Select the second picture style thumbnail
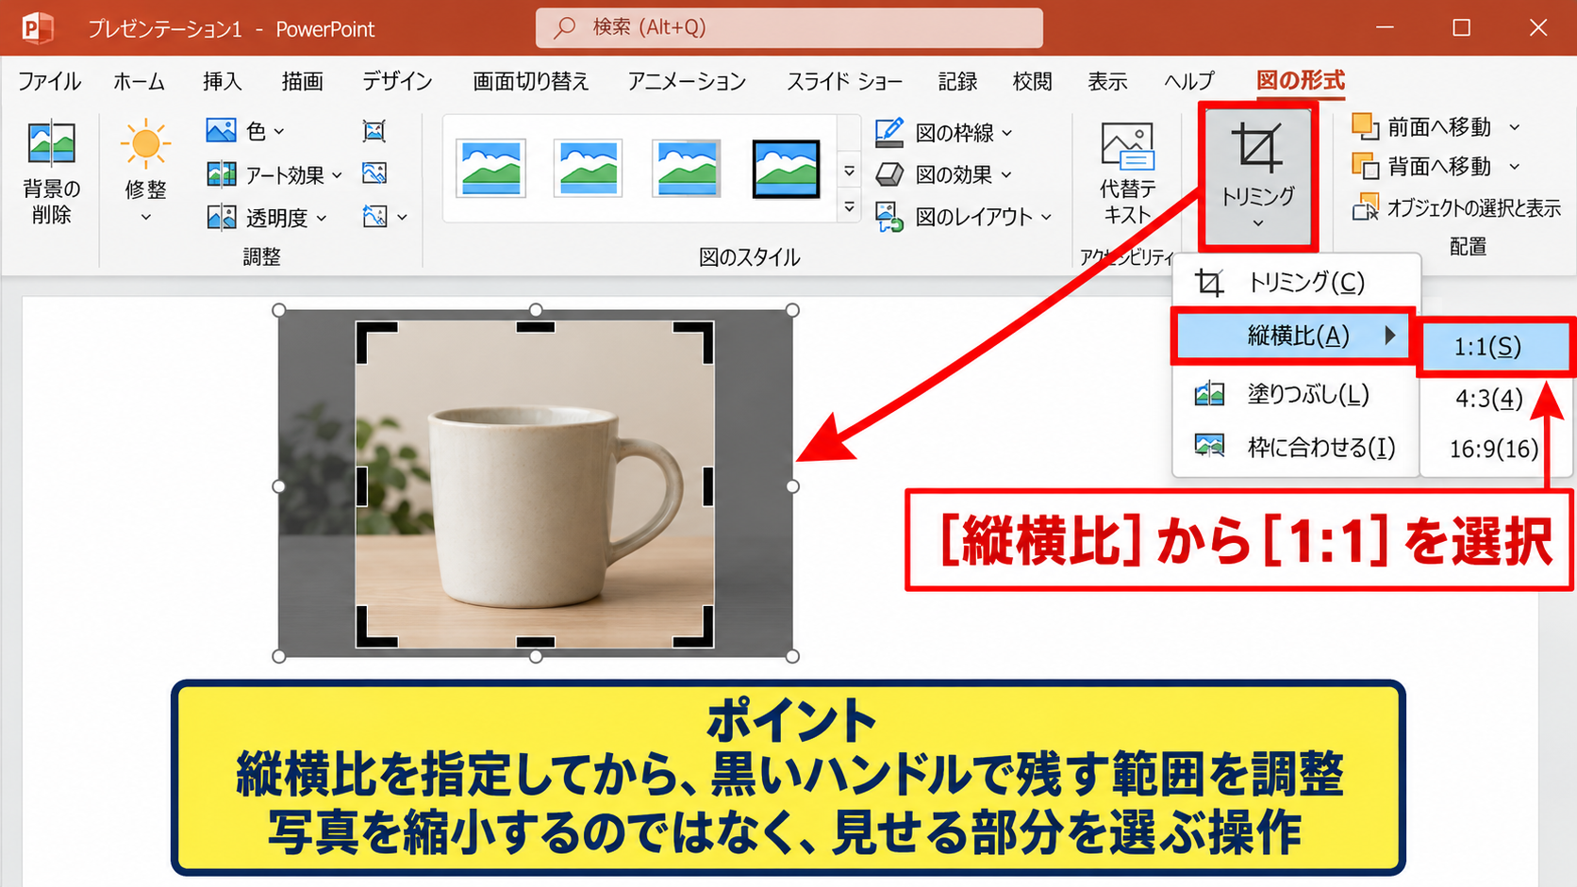The height and width of the screenshot is (887, 1577). 589,169
